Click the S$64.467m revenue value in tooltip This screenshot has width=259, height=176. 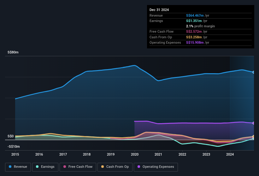click(195, 15)
